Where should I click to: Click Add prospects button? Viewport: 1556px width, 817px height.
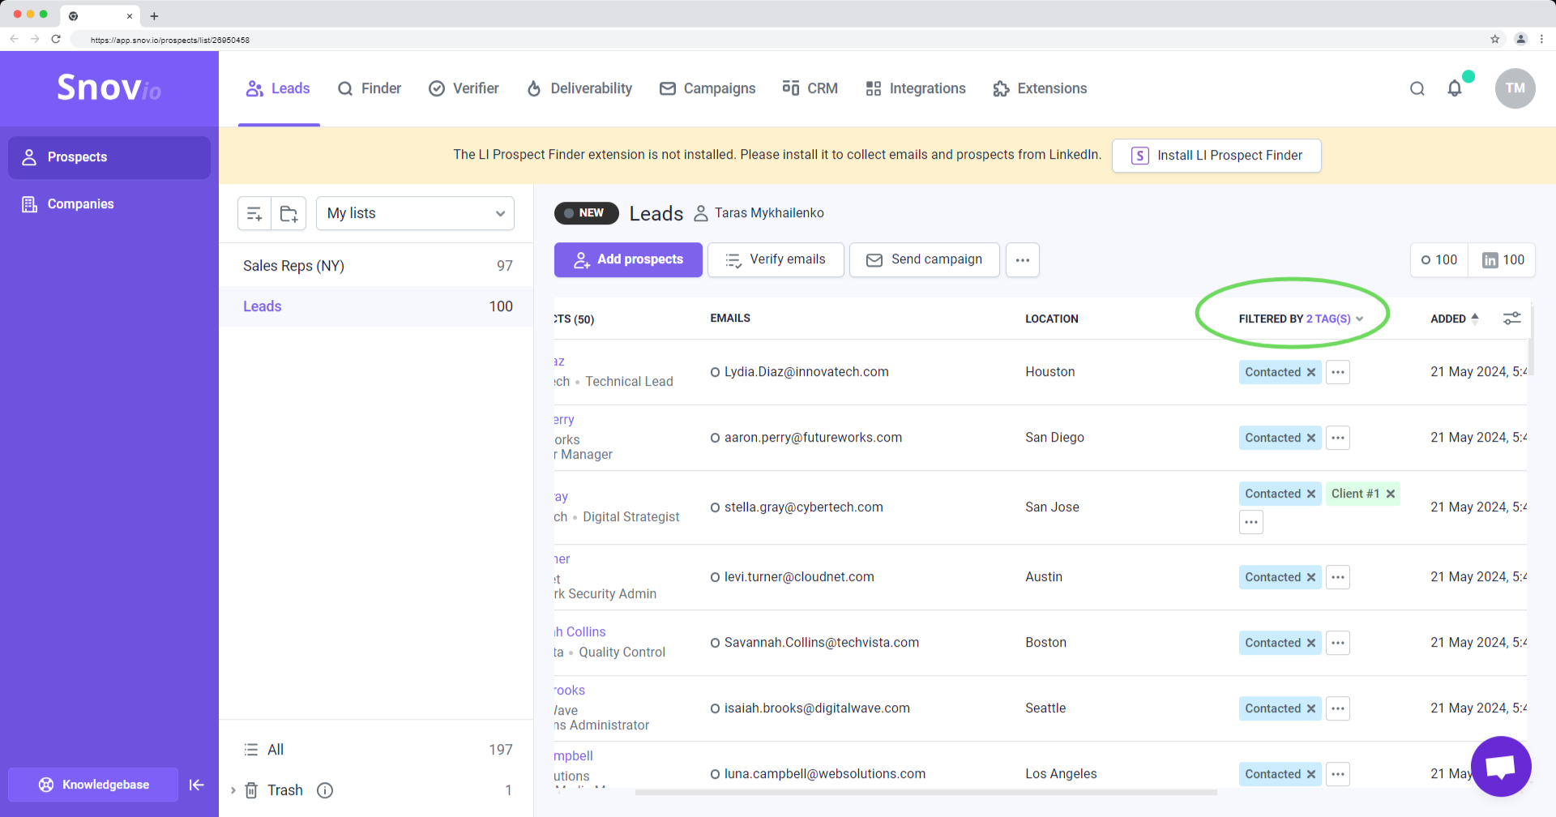click(x=628, y=259)
